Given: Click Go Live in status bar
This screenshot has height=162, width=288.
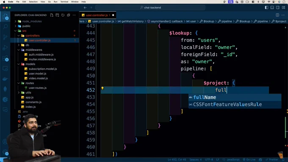Looking at the screenshot, I should click(249, 159).
